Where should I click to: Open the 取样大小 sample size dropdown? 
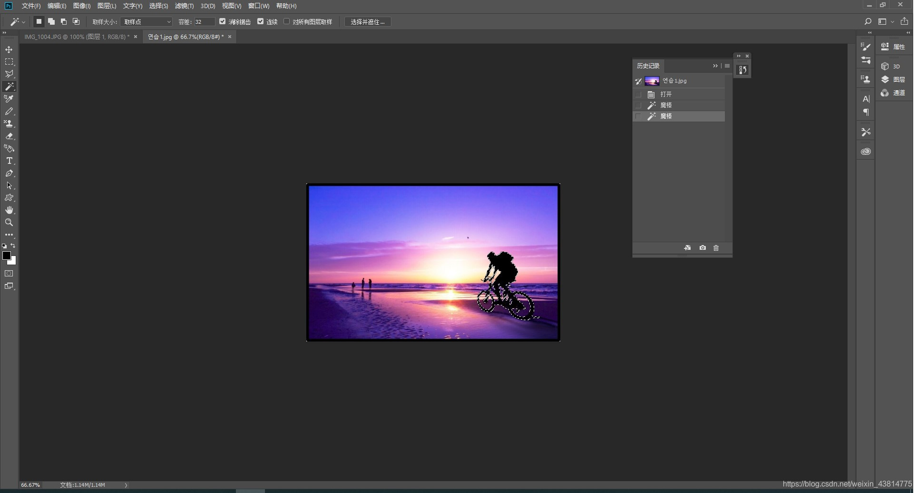146,22
